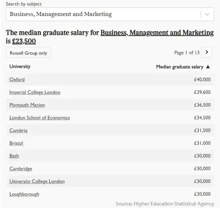Open the Imperial College London link
The width and height of the screenshot is (220, 208).
(35, 92)
